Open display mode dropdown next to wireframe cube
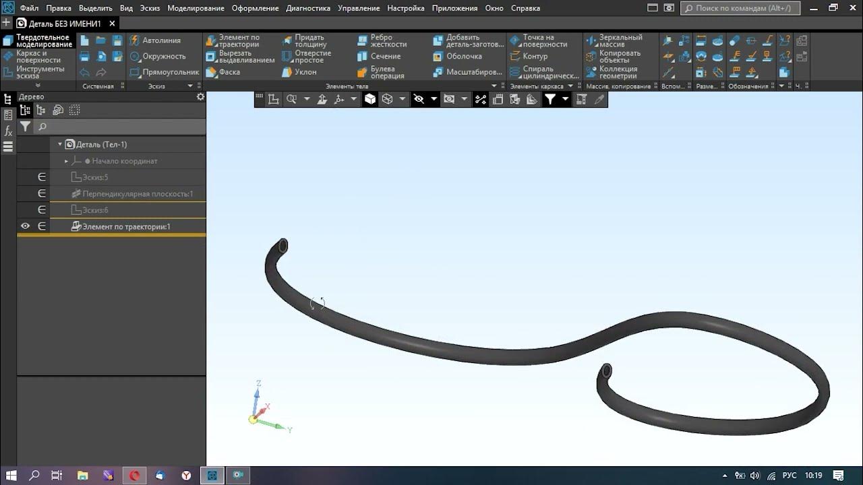This screenshot has width=863, height=485. (403, 99)
